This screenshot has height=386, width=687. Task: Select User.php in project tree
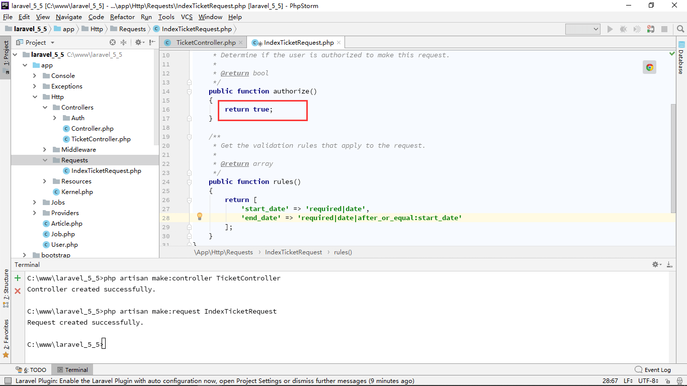pyautogui.click(x=64, y=245)
